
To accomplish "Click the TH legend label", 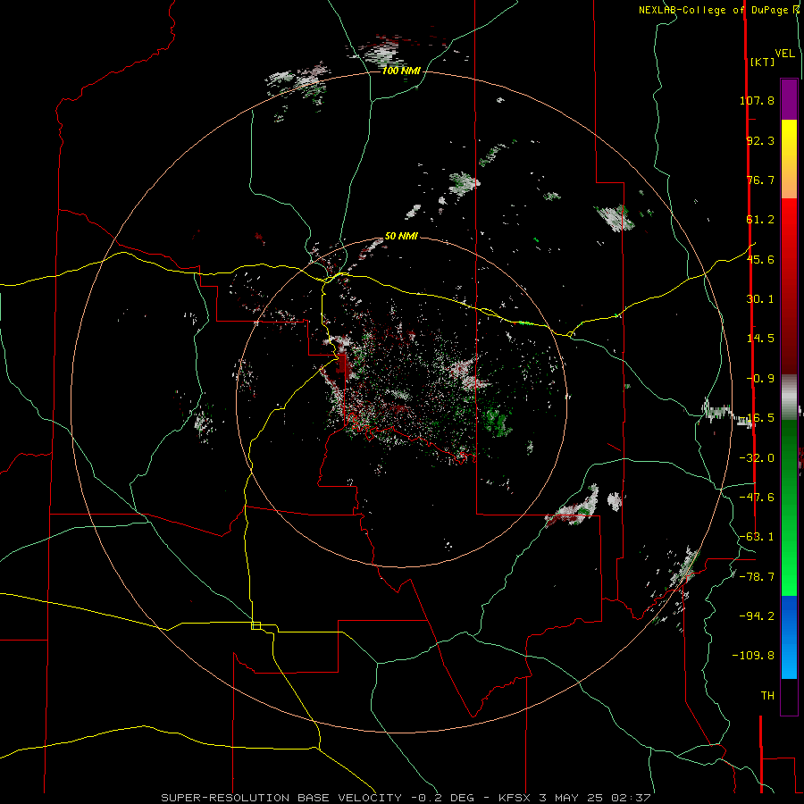I will pyautogui.click(x=767, y=696).
